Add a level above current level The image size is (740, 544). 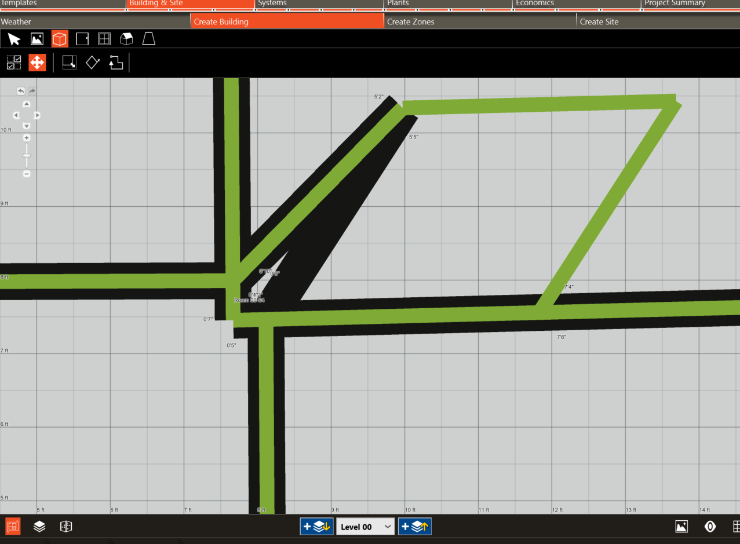[x=414, y=527]
